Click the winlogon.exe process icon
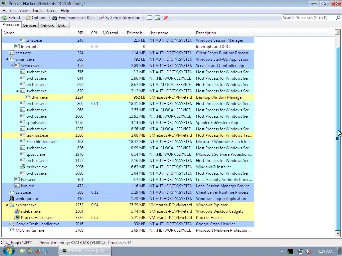Screen dimensions: 342x256 pos(12,198)
